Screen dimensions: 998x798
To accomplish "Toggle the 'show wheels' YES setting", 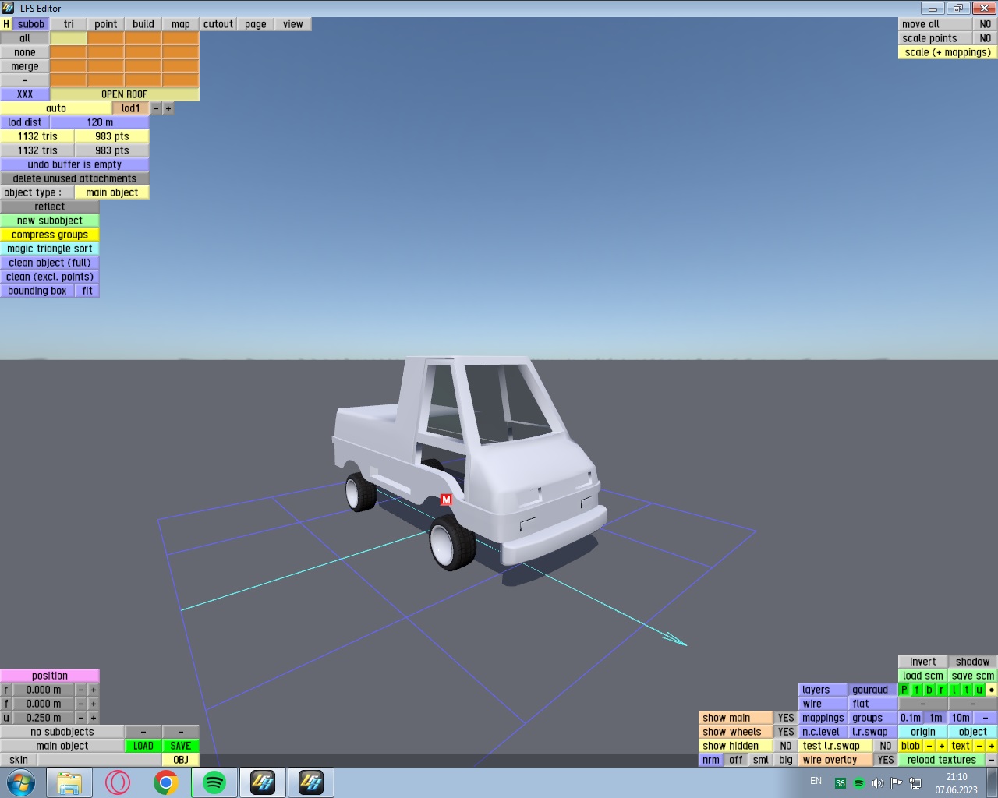I will click(x=786, y=732).
